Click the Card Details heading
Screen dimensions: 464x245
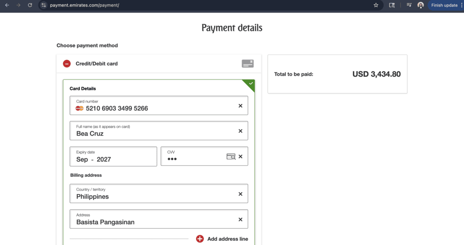[83, 89]
